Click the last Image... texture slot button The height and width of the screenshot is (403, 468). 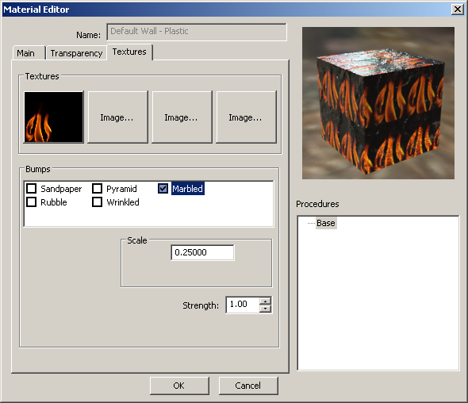(246, 117)
